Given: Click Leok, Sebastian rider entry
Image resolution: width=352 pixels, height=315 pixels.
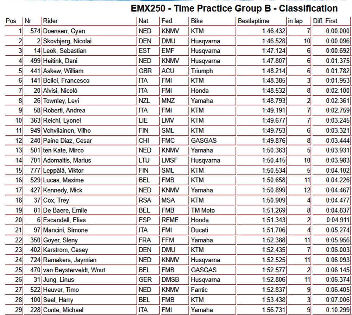Looking at the screenshot, I should point(65,51).
